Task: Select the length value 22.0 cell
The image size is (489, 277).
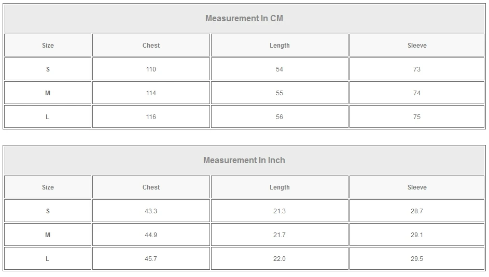Action: [280, 259]
